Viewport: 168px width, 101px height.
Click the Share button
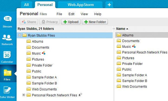pos(29,22)
